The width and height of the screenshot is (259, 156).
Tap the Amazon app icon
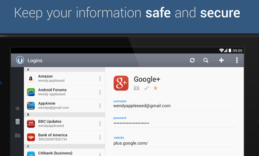[31, 79]
